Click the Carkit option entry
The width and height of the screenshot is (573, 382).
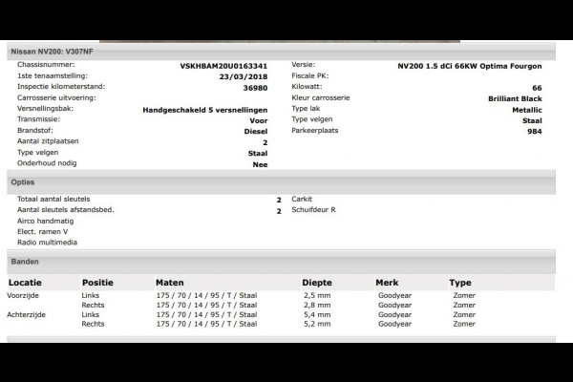(x=302, y=199)
